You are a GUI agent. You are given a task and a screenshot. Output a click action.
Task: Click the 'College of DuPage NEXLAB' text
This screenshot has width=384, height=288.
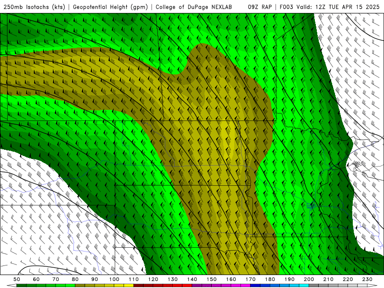[x=194, y=7]
